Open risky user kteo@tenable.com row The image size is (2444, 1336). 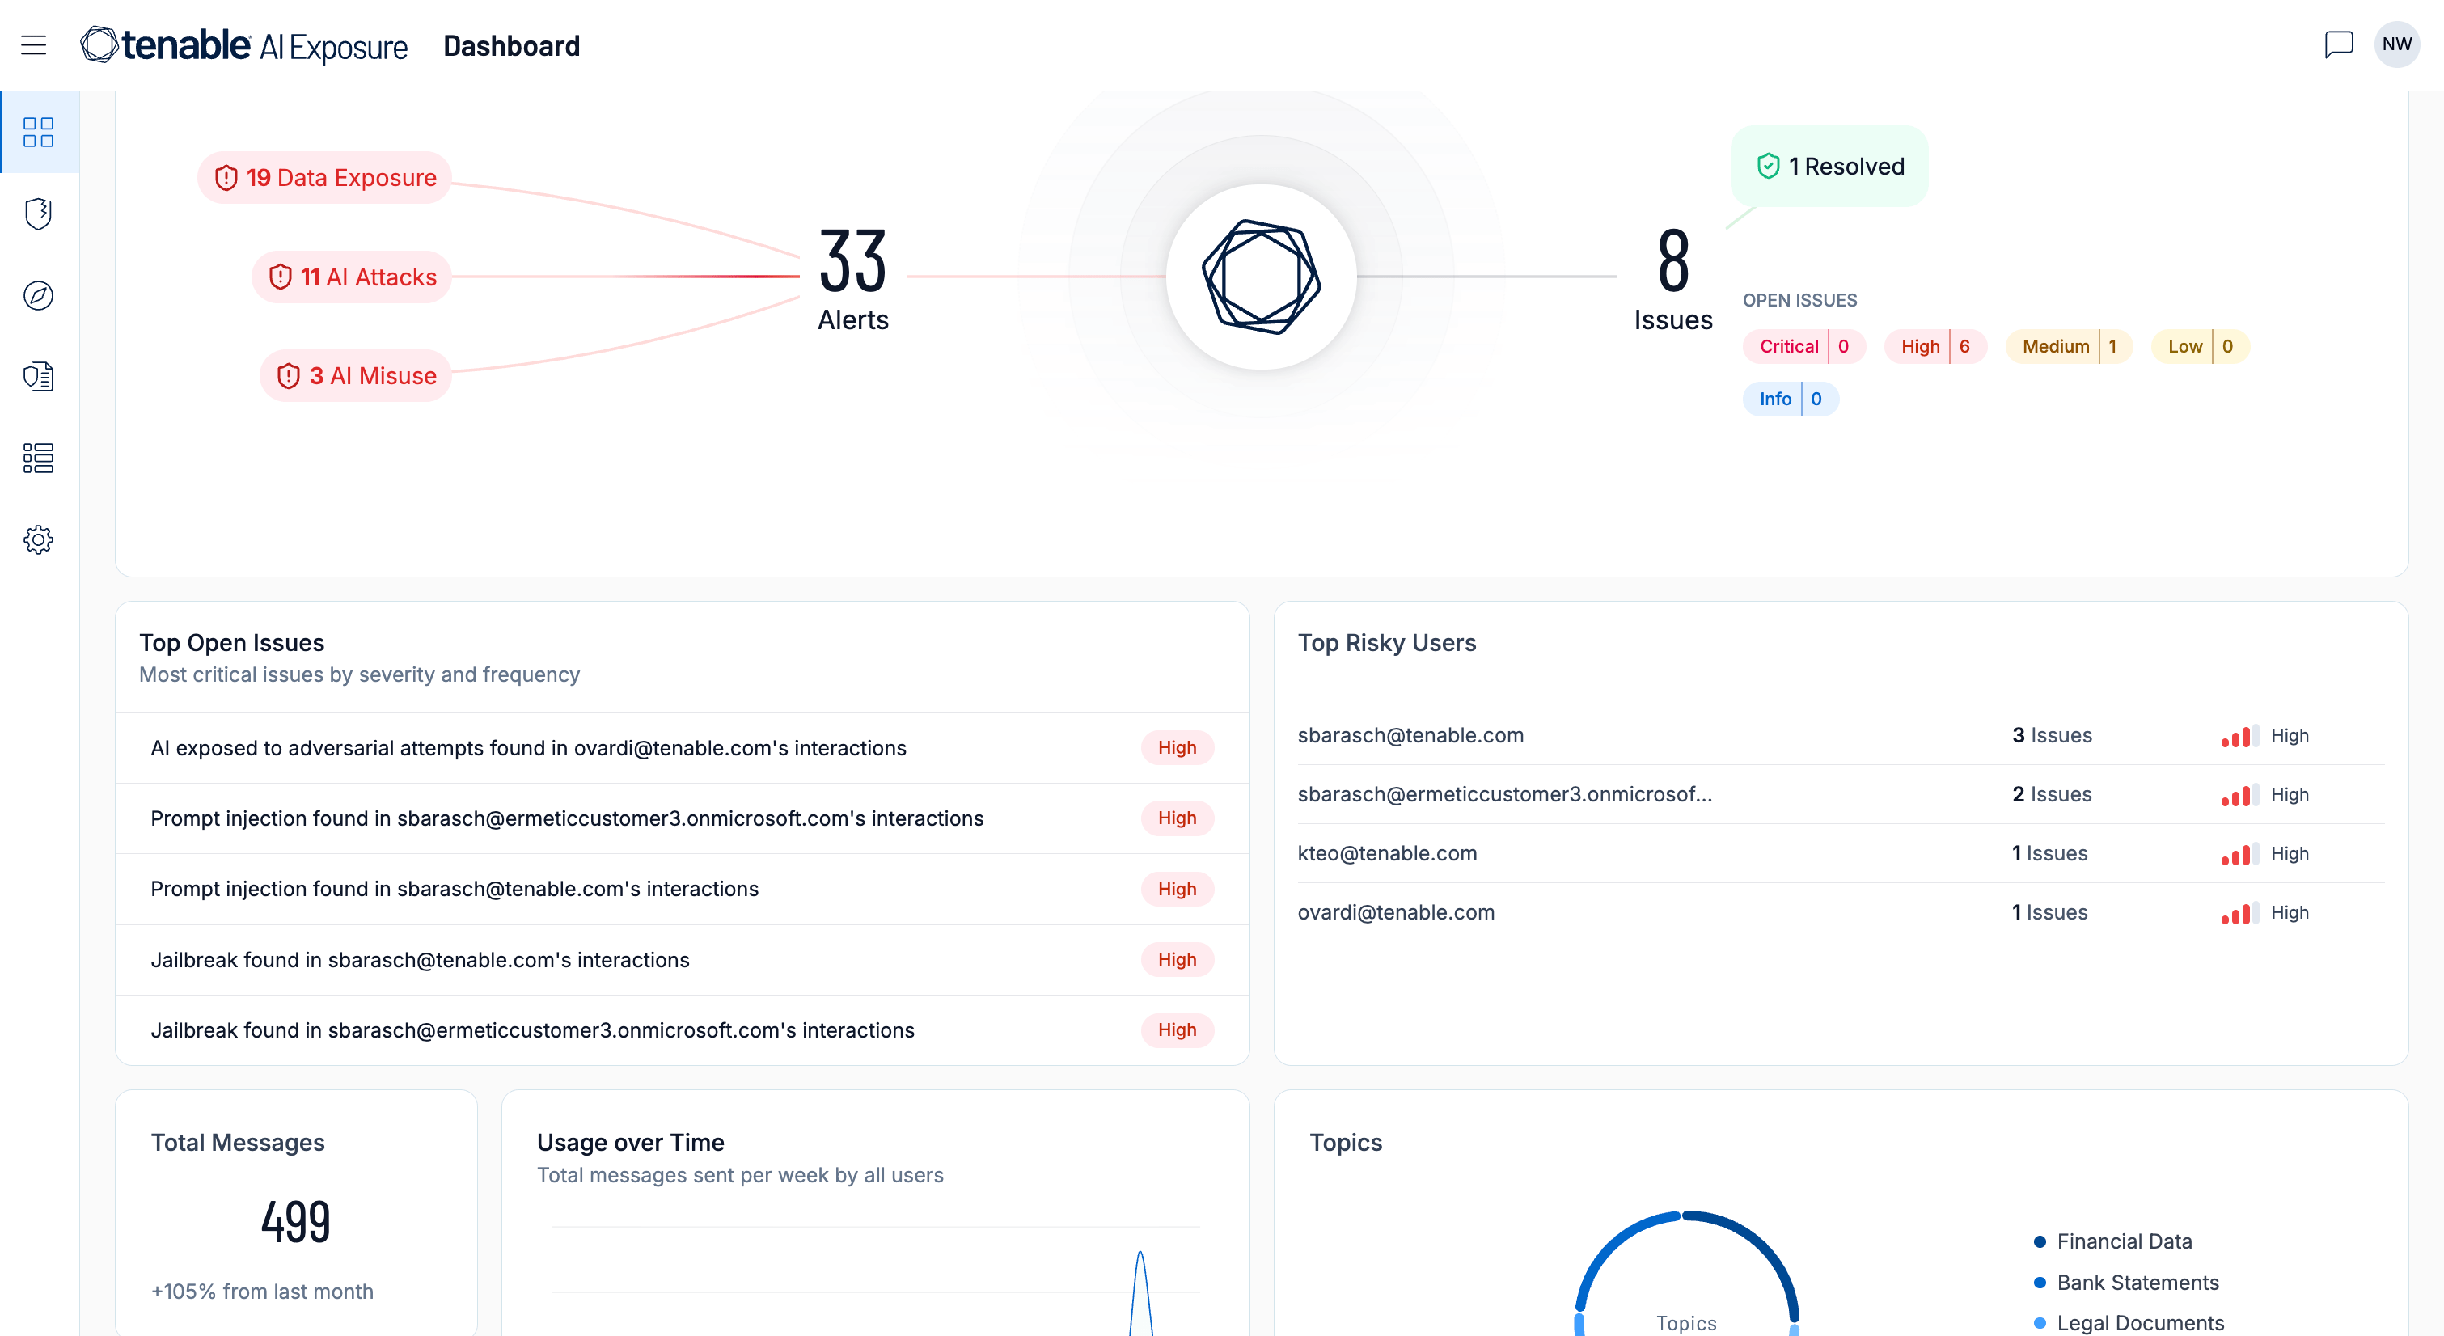tap(1386, 853)
